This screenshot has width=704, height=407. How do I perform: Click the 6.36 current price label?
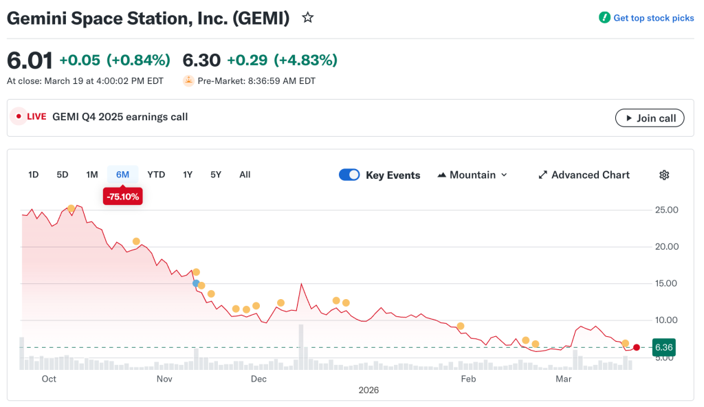pos(664,348)
